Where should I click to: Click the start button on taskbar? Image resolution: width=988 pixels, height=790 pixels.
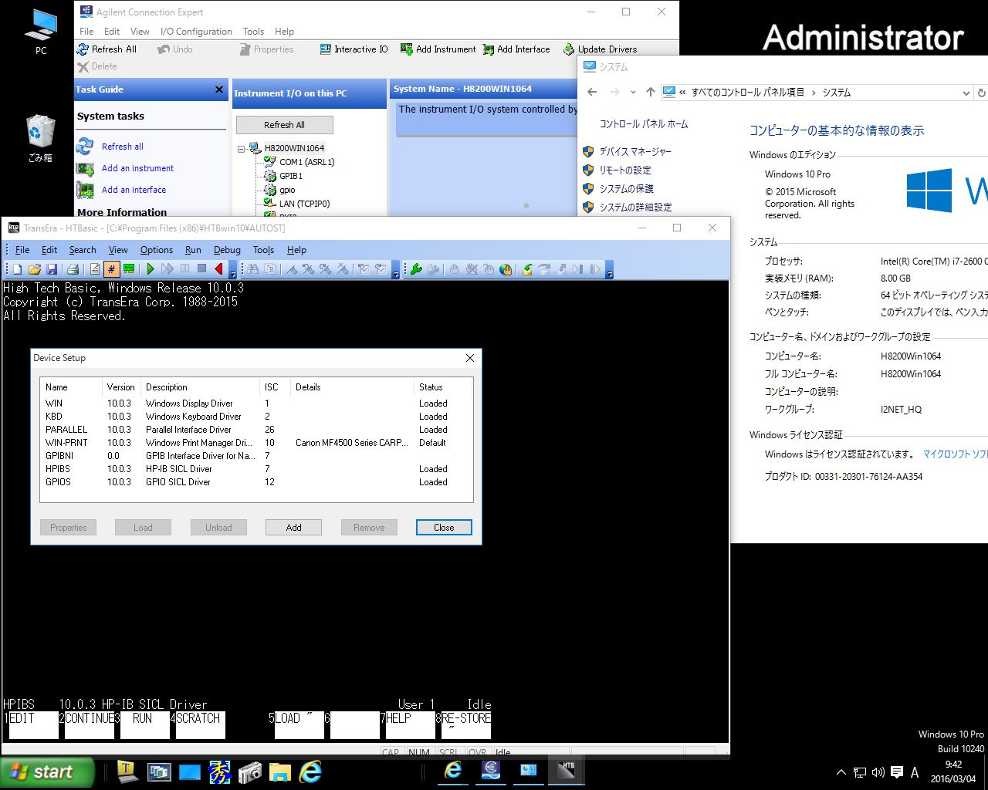point(46,771)
